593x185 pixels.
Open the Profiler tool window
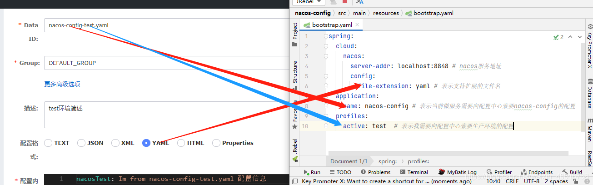[498, 172]
